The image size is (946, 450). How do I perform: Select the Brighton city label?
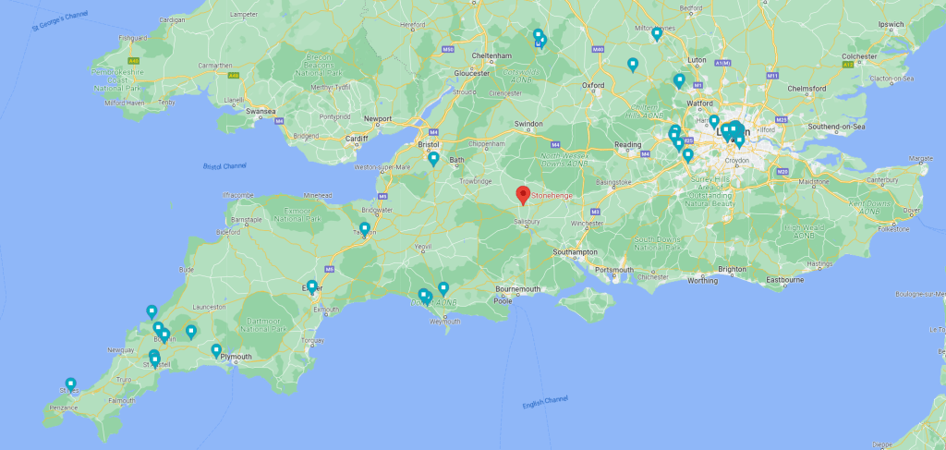[732, 269]
